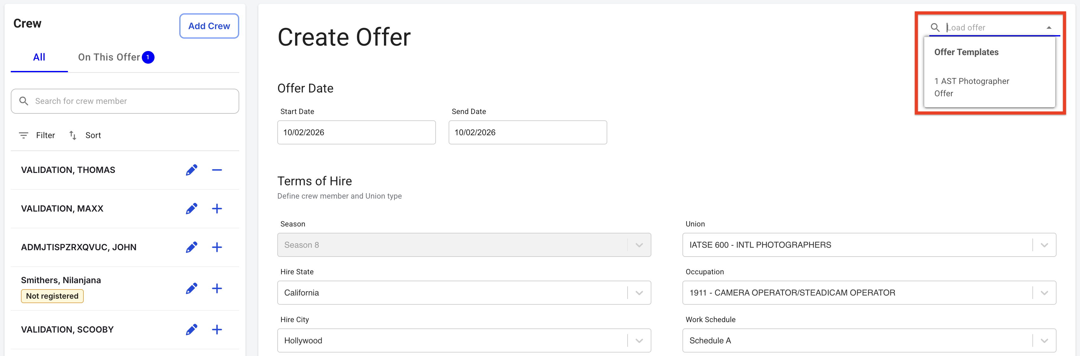Image resolution: width=1080 pixels, height=356 pixels.
Task: Switch to On This Offer tab
Action: [116, 57]
